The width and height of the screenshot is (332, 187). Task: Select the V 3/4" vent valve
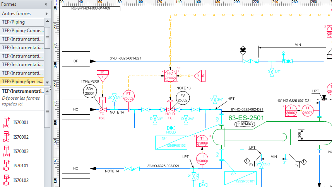[x=215, y=100]
